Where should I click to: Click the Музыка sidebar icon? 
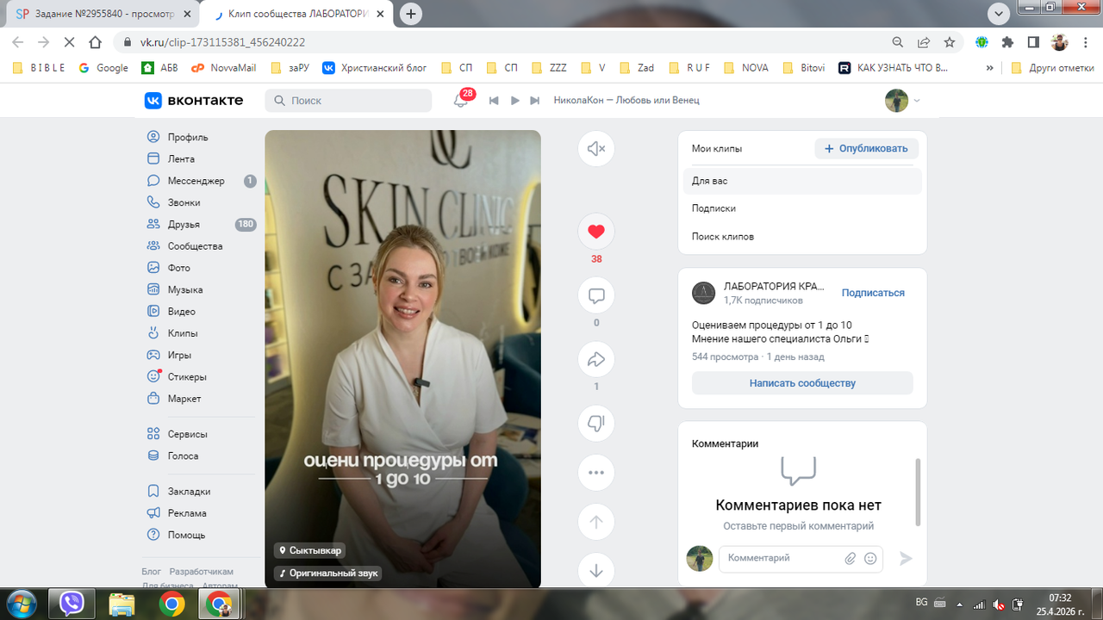(x=153, y=289)
